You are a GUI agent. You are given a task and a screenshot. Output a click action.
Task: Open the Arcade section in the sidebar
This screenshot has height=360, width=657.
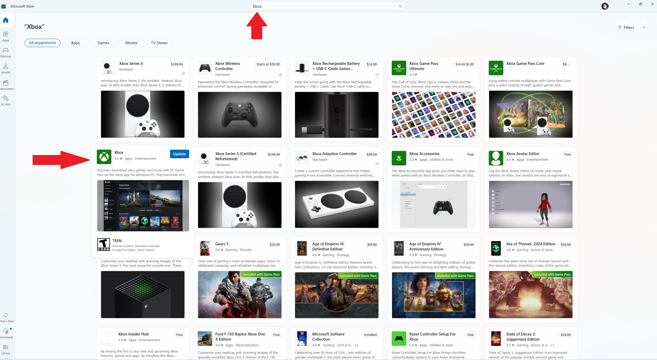coord(6,69)
